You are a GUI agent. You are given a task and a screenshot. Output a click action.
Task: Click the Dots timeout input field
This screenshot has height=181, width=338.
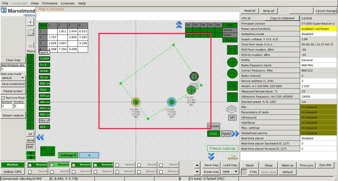[x=13, y=69]
